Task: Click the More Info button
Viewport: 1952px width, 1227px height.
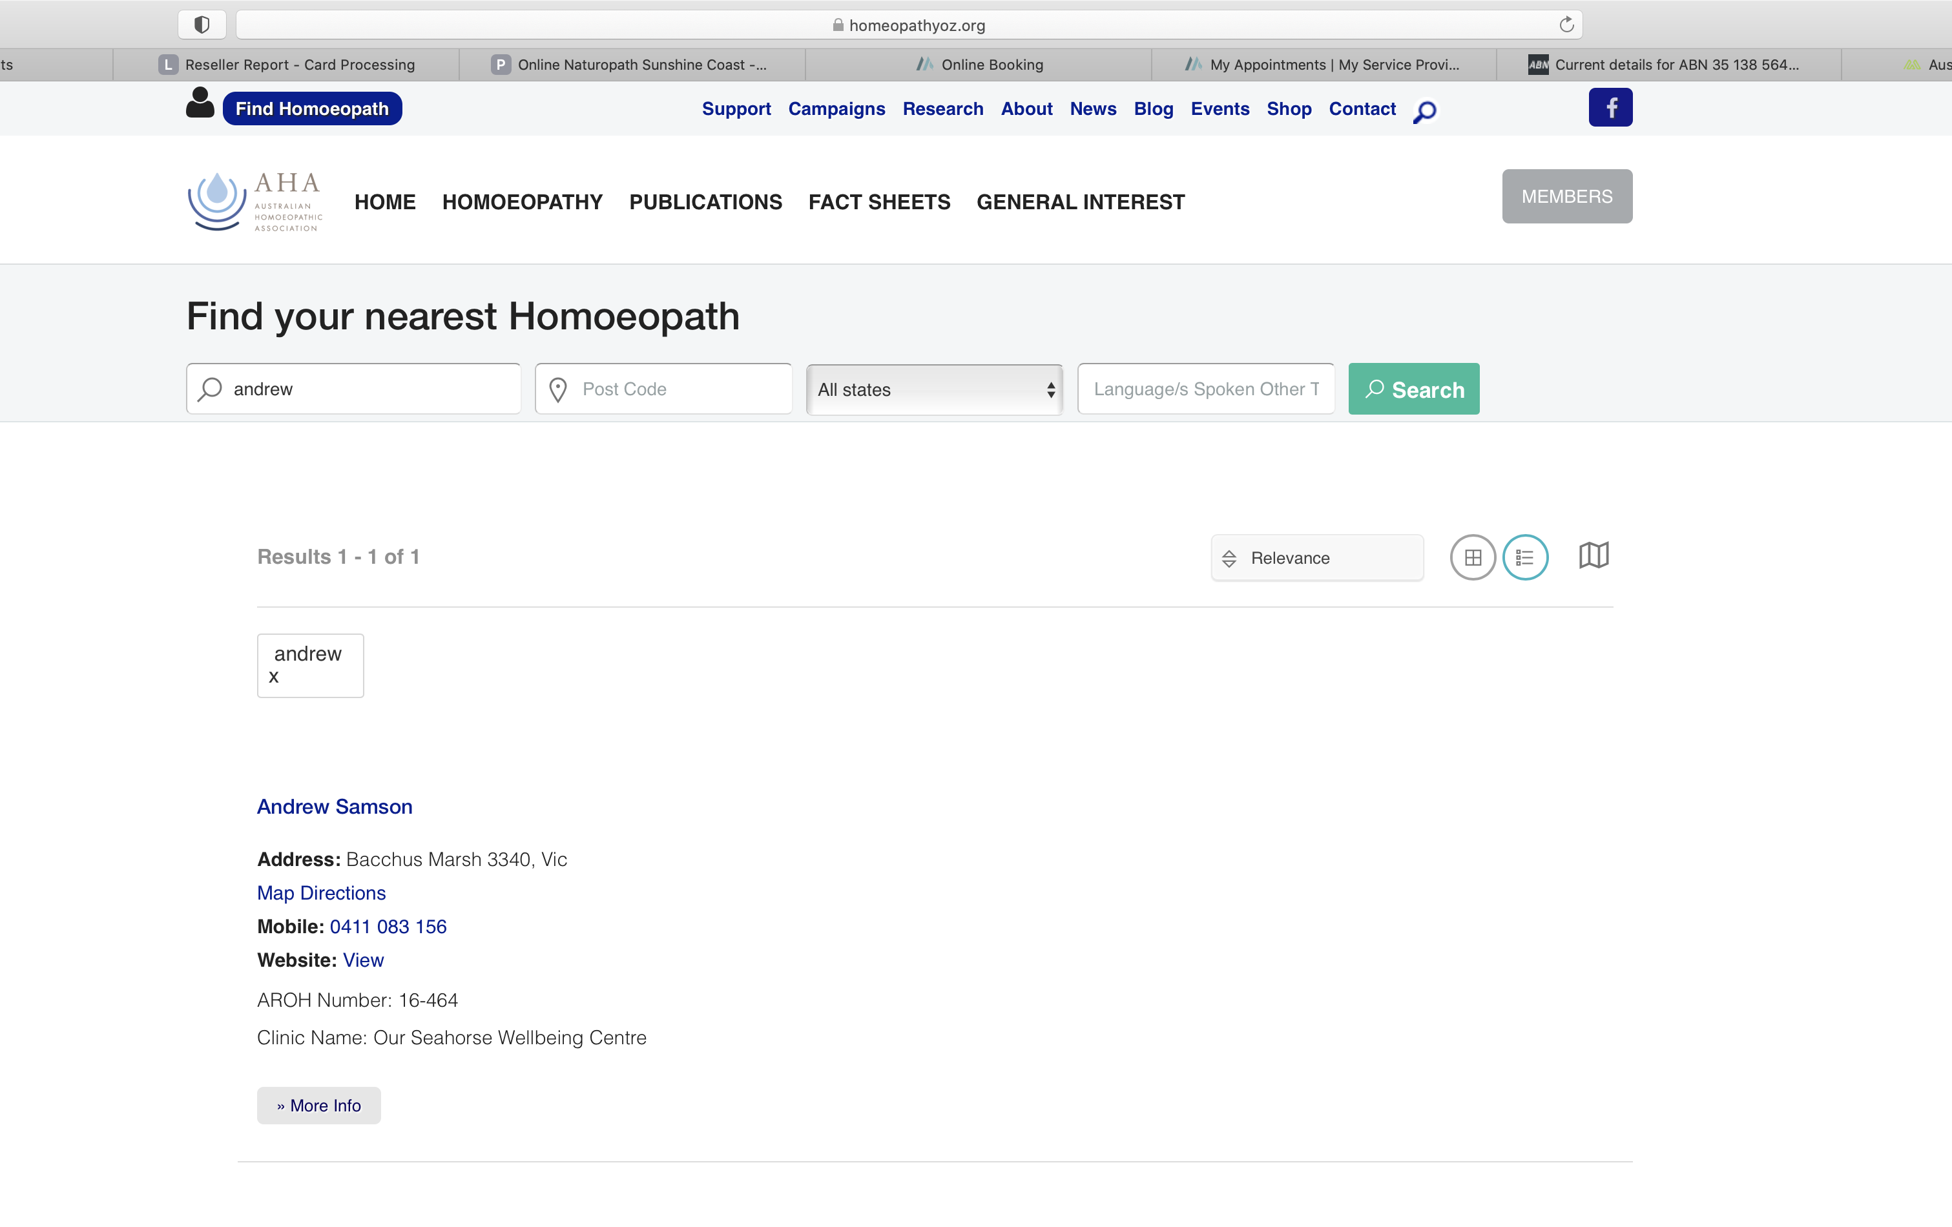Action: (x=318, y=1106)
